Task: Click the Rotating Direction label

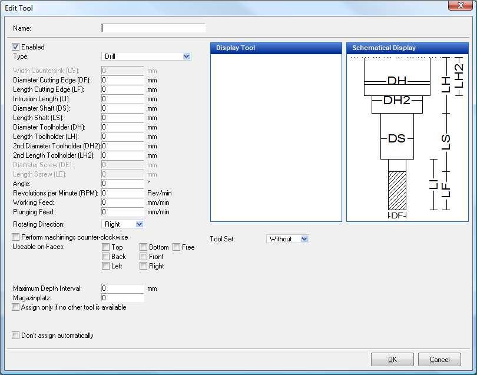Action: 39,224
